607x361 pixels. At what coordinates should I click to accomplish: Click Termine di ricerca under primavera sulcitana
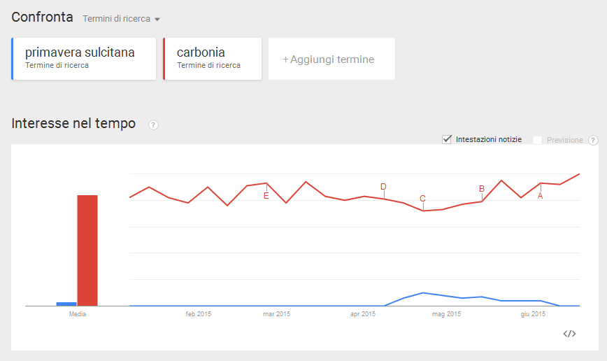point(57,66)
